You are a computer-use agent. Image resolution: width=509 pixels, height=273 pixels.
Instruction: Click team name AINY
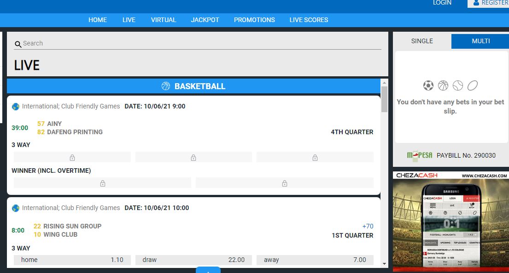[x=54, y=124]
